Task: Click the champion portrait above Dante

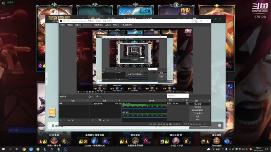Action: point(95,141)
